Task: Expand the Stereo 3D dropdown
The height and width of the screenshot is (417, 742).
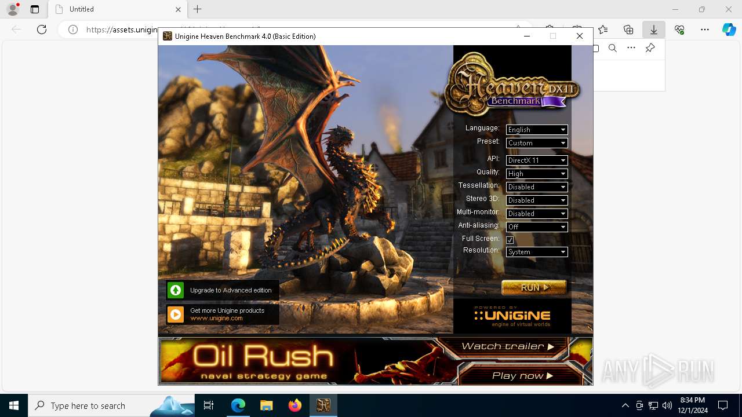Action: point(536,200)
